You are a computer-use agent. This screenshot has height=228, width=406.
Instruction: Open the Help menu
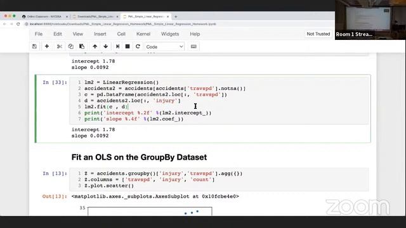pos(195,34)
